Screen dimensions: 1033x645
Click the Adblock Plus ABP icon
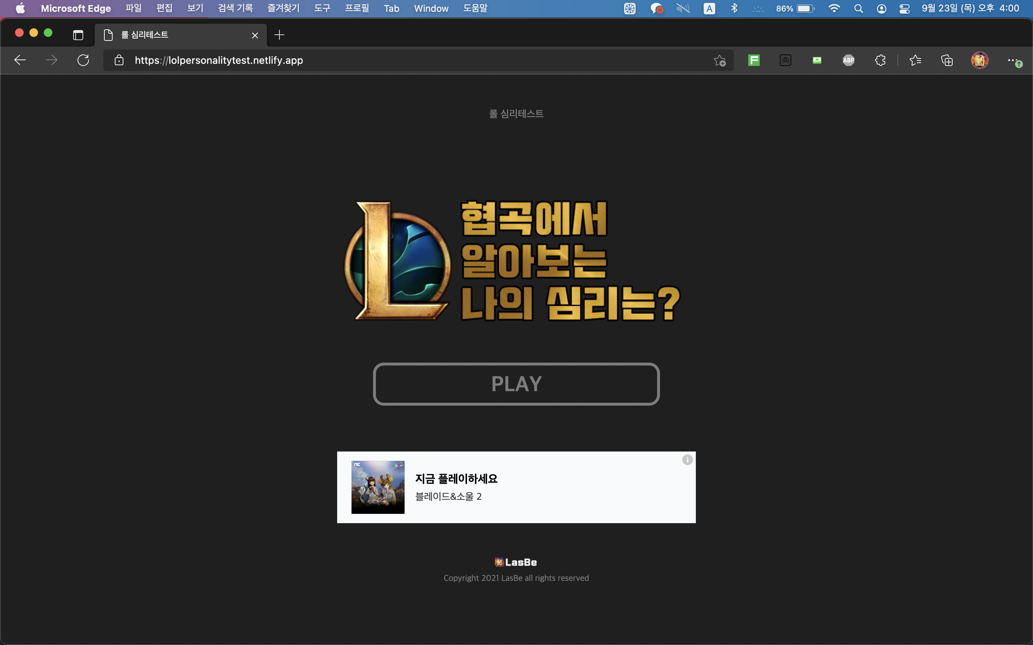[x=848, y=60]
